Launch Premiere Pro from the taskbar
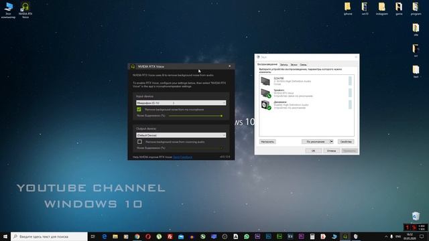The height and width of the screenshot is (241, 429). (x=301, y=236)
